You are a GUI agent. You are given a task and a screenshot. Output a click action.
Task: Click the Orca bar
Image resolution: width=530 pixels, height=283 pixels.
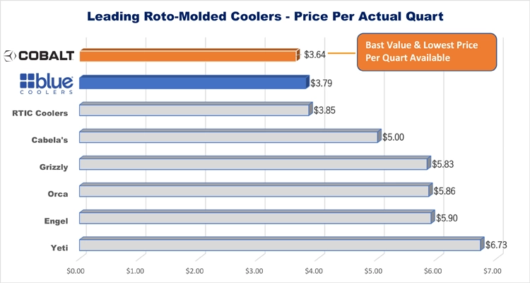(254, 191)
